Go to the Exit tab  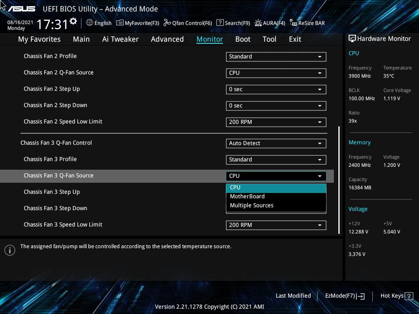click(295, 39)
